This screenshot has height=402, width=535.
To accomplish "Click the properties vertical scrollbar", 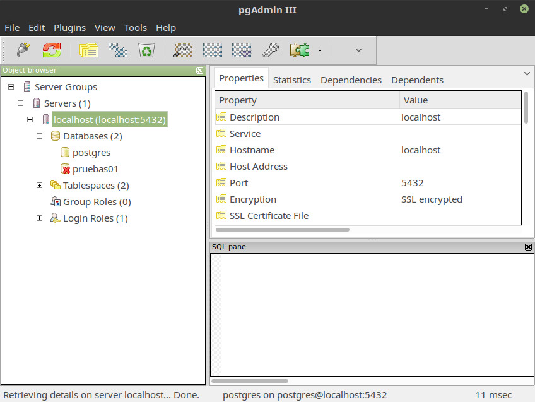I will point(526,108).
